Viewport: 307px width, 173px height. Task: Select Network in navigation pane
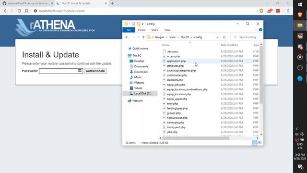(138, 100)
